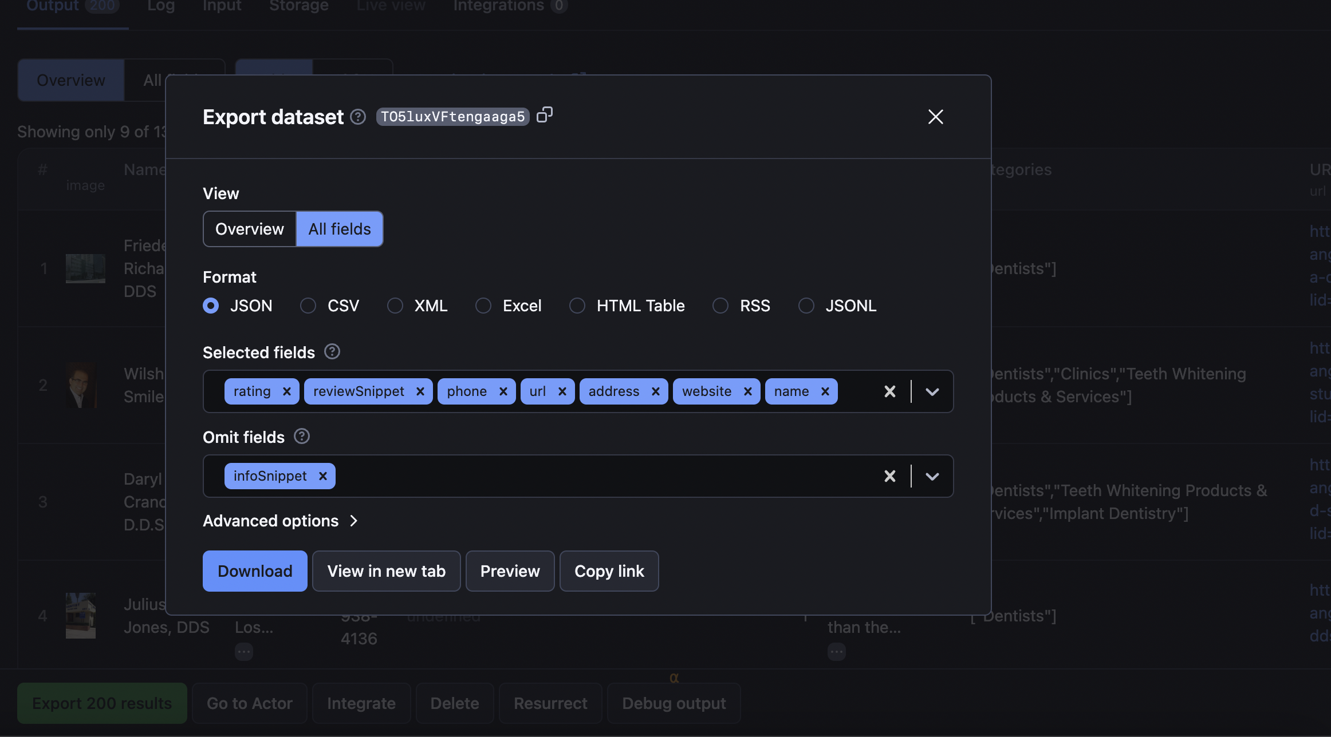Select the CSV format radio button
Viewport: 1331px width, 737px height.
click(x=308, y=306)
